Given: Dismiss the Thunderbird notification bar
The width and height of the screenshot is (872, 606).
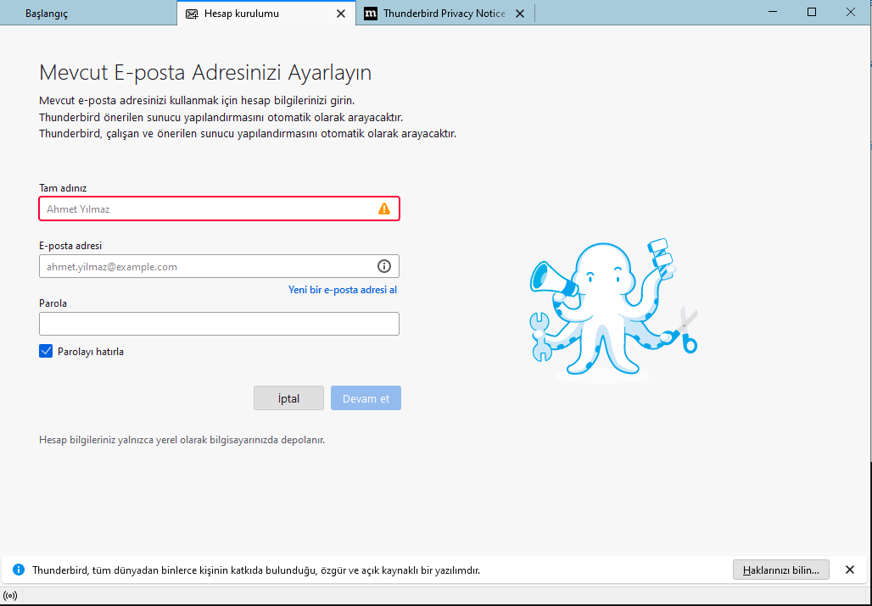Looking at the screenshot, I should 850,570.
